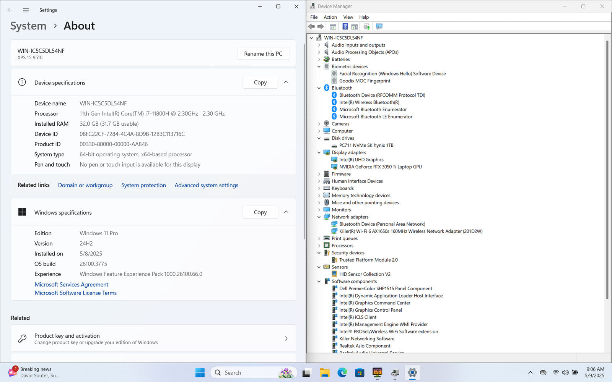Collapse Bluetooth node in device tree
This screenshot has width=612, height=382.
coord(319,88)
